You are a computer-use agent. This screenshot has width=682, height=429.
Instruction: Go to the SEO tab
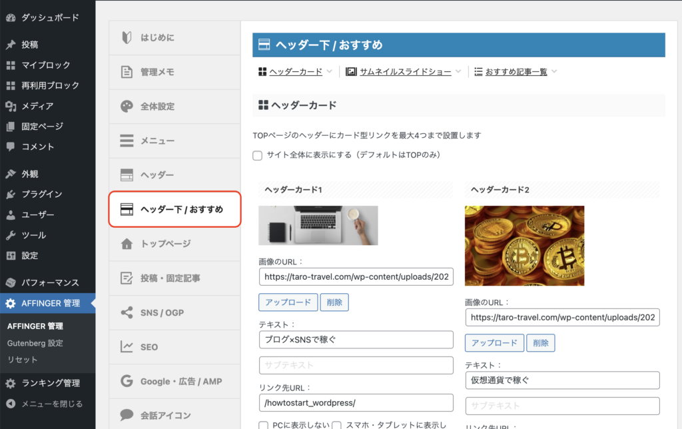pos(175,347)
